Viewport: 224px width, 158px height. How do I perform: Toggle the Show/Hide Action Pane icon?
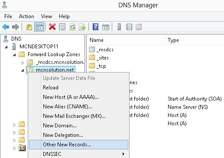tap(106, 27)
